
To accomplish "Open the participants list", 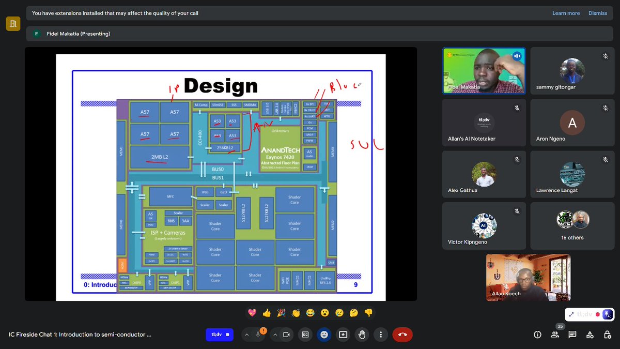I will click(x=555, y=335).
